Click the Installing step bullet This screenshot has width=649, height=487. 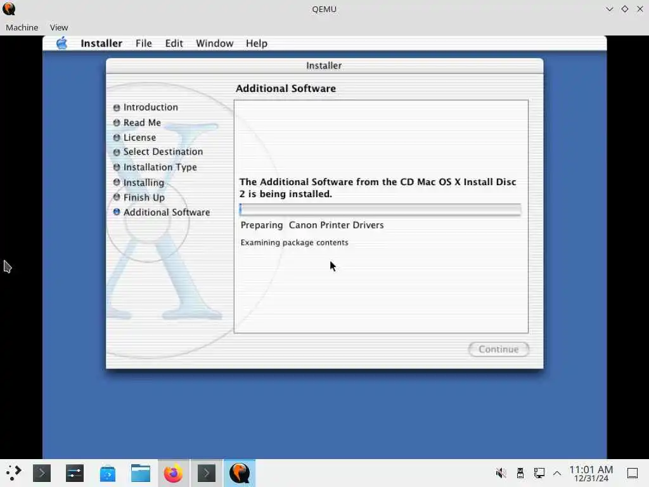coord(117,182)
